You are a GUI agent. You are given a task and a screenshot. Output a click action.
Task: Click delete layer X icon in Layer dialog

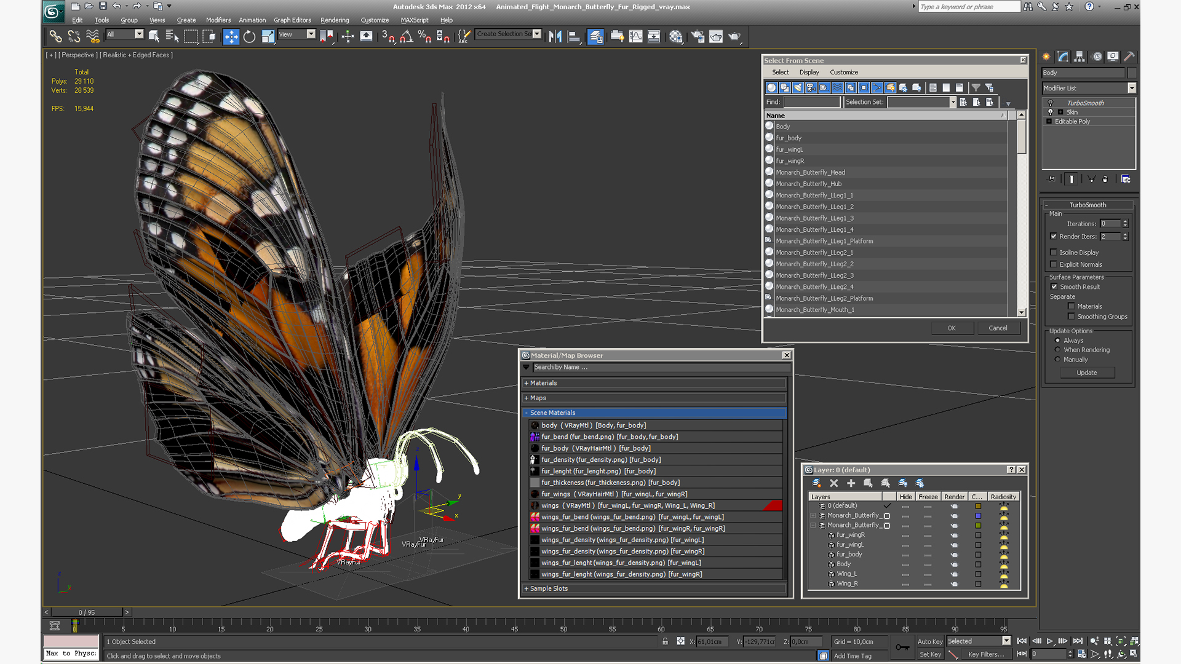tap(833, 483)
